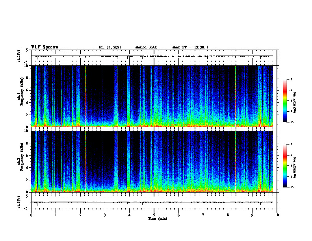Click time axis tick label "8"
This screenshot has height=241, width=312.
click(x=228, y=215)
